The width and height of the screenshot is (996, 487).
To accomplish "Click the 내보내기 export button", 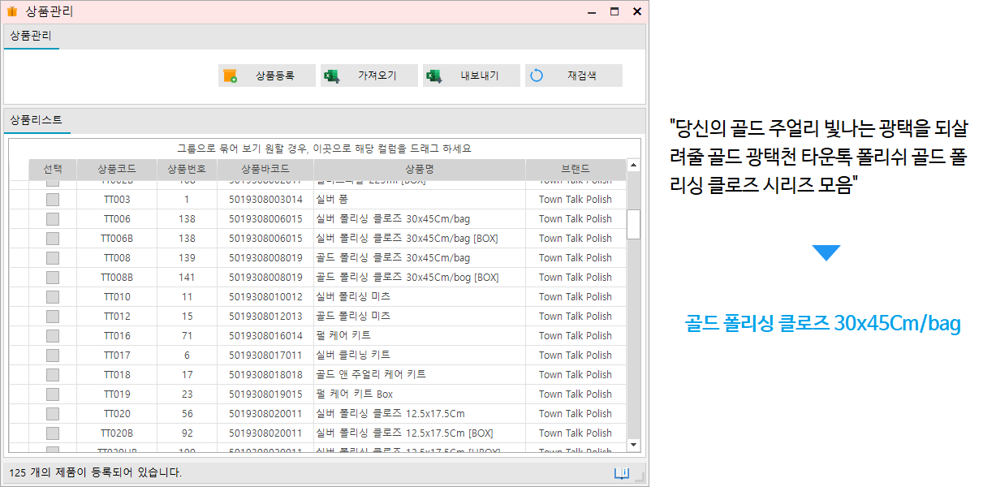I will tap(472, 75).
